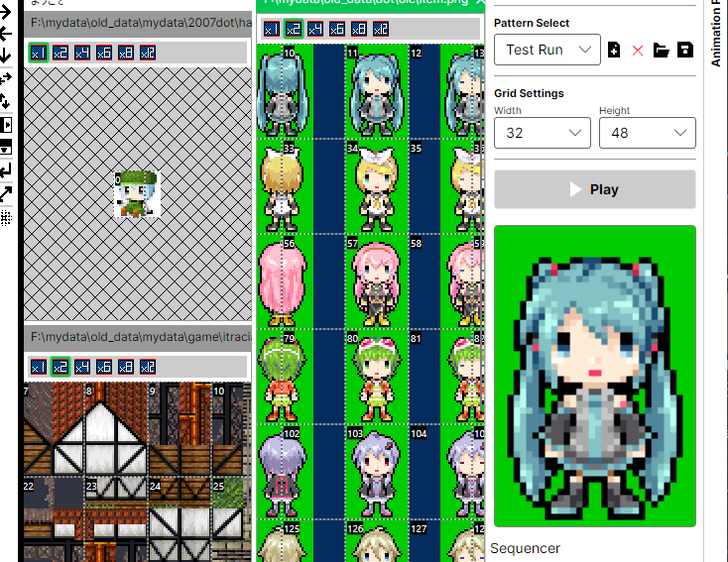The height and width of the screenshot is (562, 728).
Task: Select x2 zoom in the itracia tileset panel
Action: coord(61,367)
